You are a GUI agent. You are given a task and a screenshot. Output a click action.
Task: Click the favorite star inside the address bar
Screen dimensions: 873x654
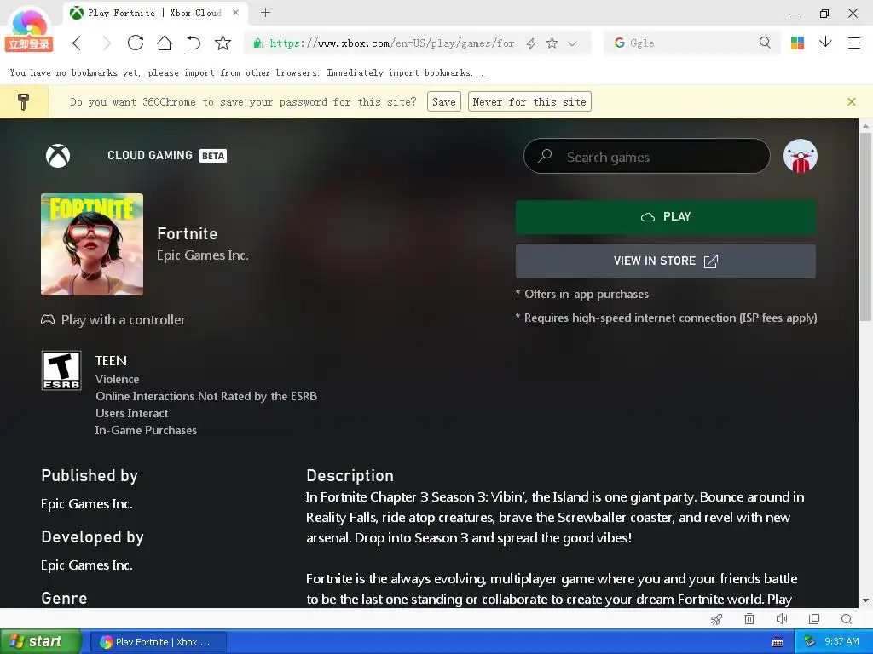tap(552, 43)
